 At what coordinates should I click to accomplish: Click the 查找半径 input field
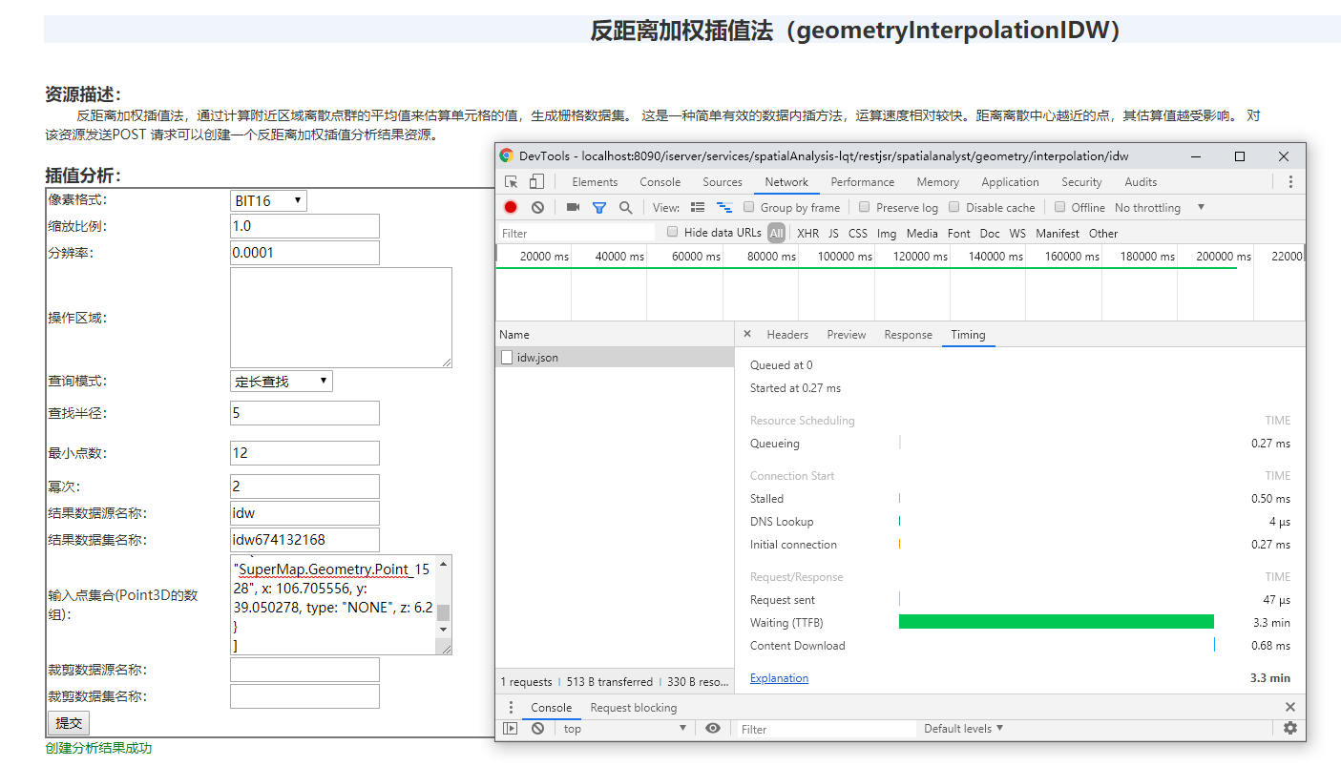click(304, 413)
